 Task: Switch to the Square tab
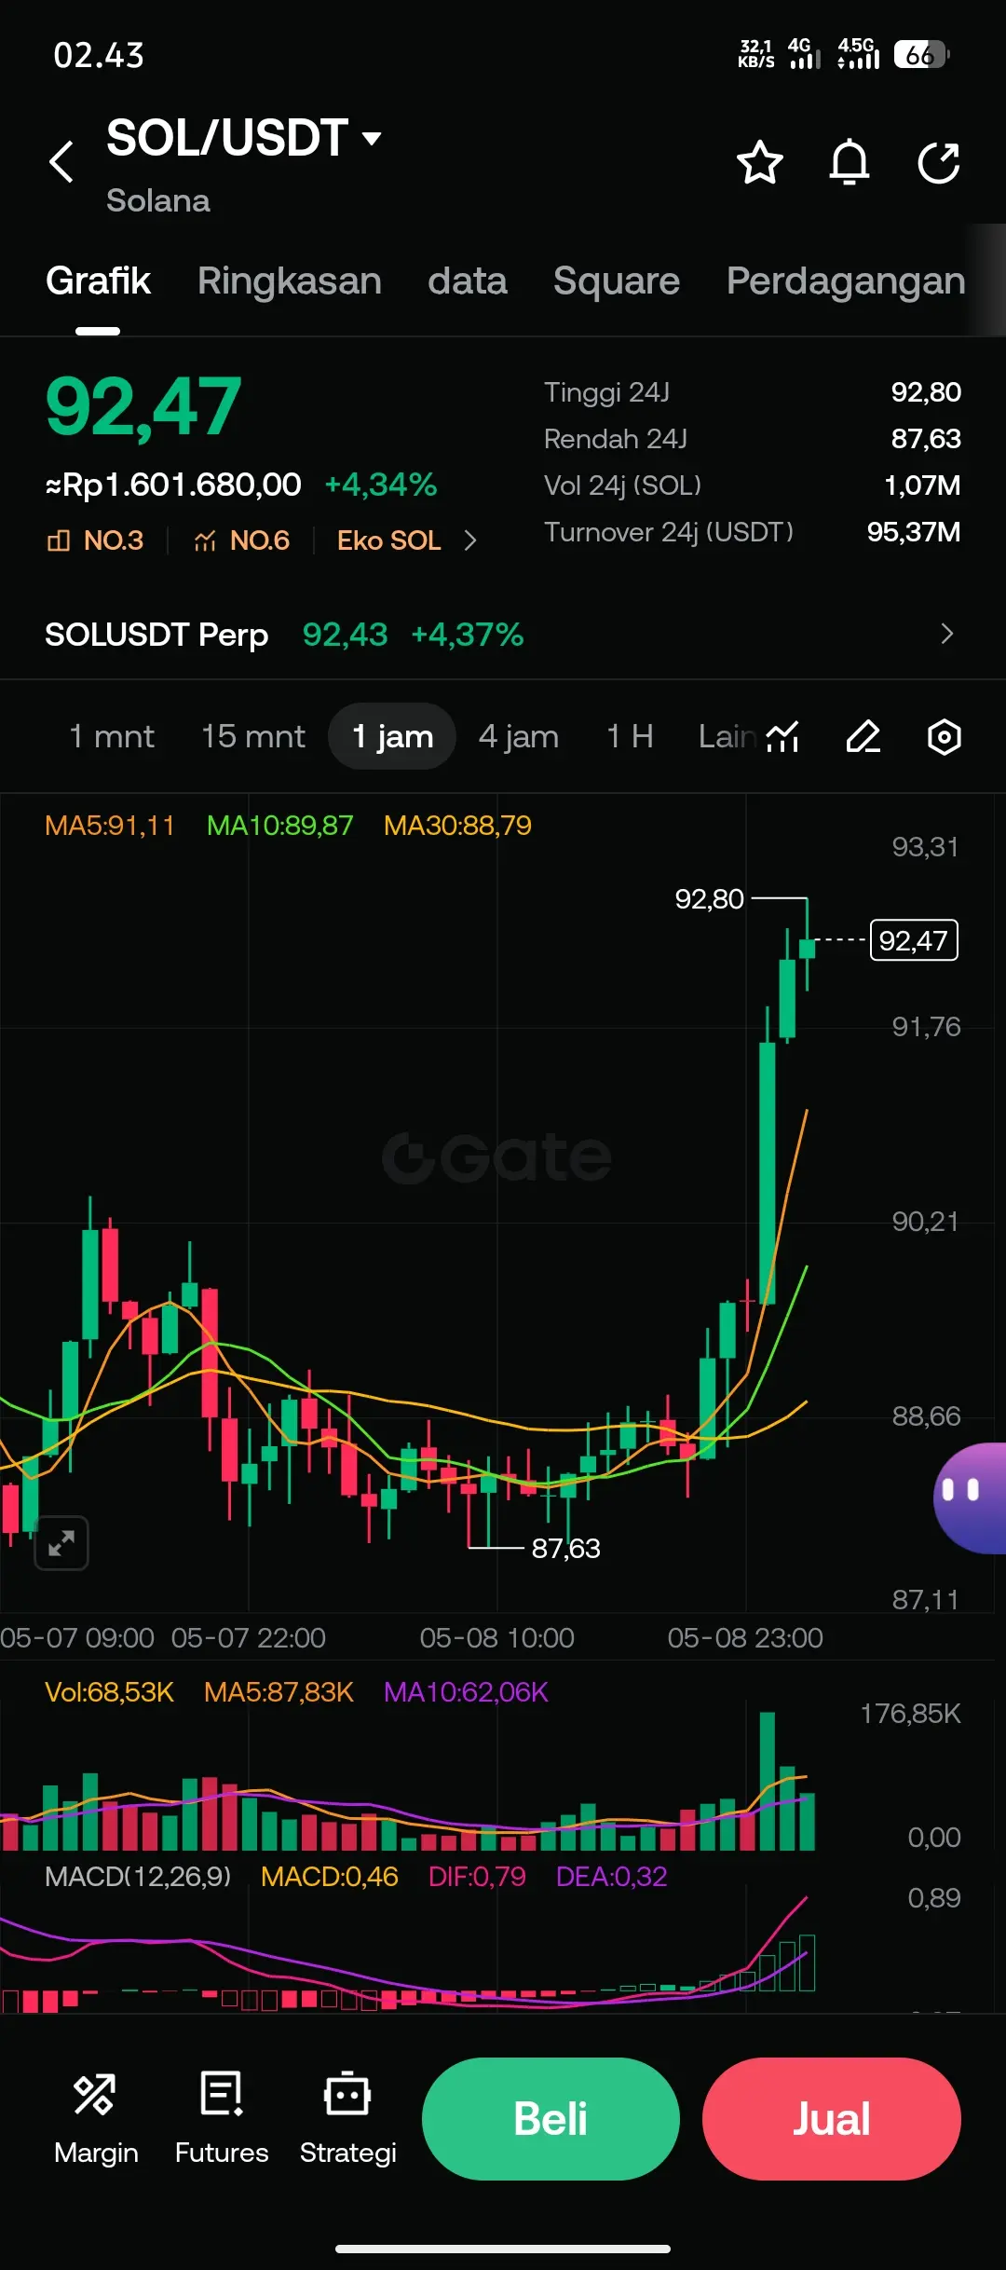coord(617,280)
